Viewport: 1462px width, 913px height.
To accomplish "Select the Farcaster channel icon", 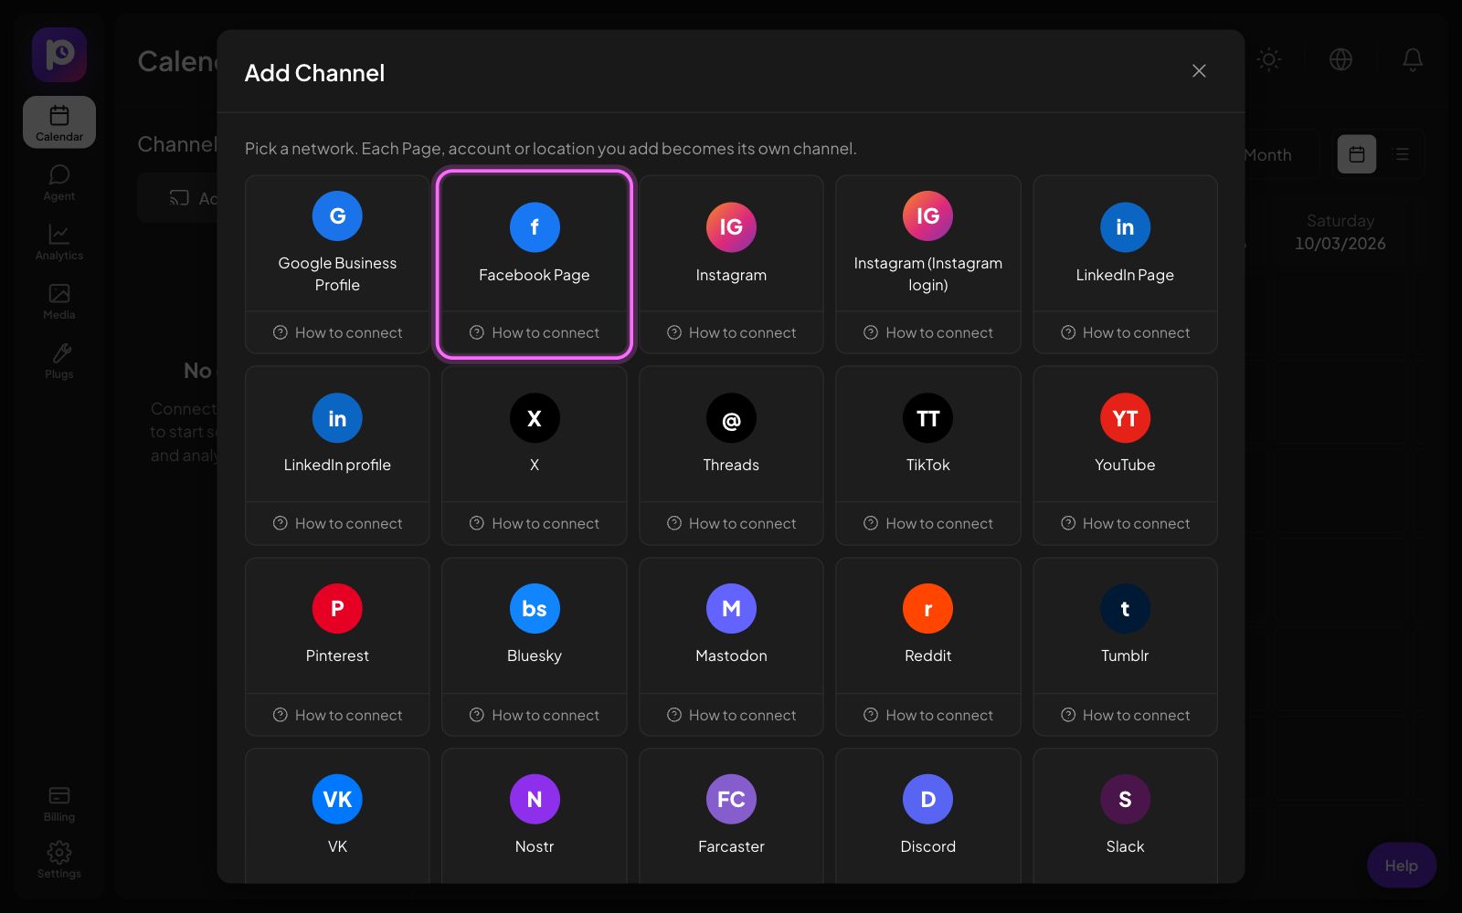I will click(731, 800).
